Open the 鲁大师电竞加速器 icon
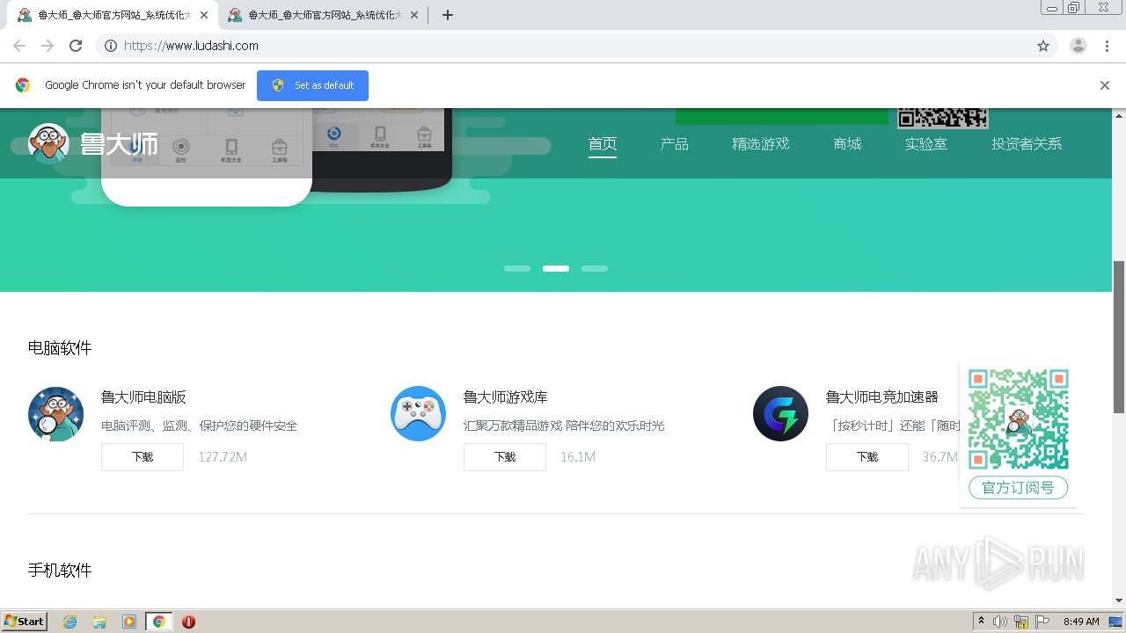This screenshot has width=1126, height=633. point(780,413)
